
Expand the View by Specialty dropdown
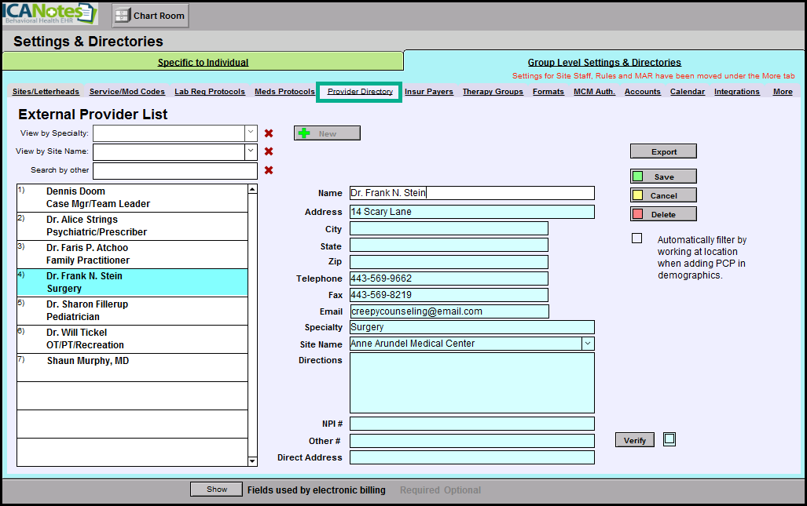(x=251, y=133)
